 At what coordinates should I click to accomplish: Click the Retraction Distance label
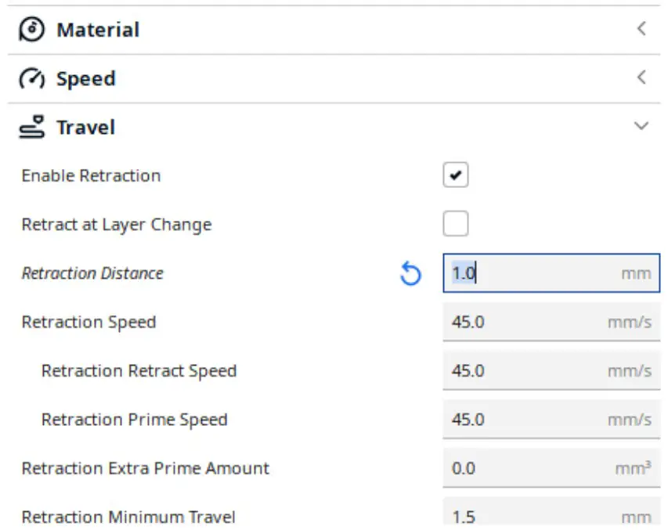tap(92, 273)
